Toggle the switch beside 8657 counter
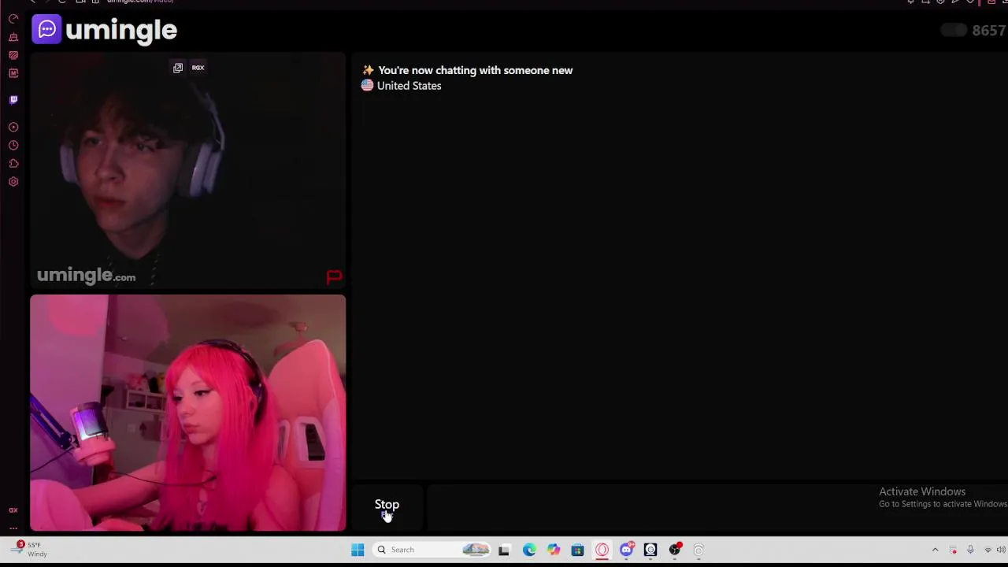This screenshot has height=567, width=1008. [954, 31]
